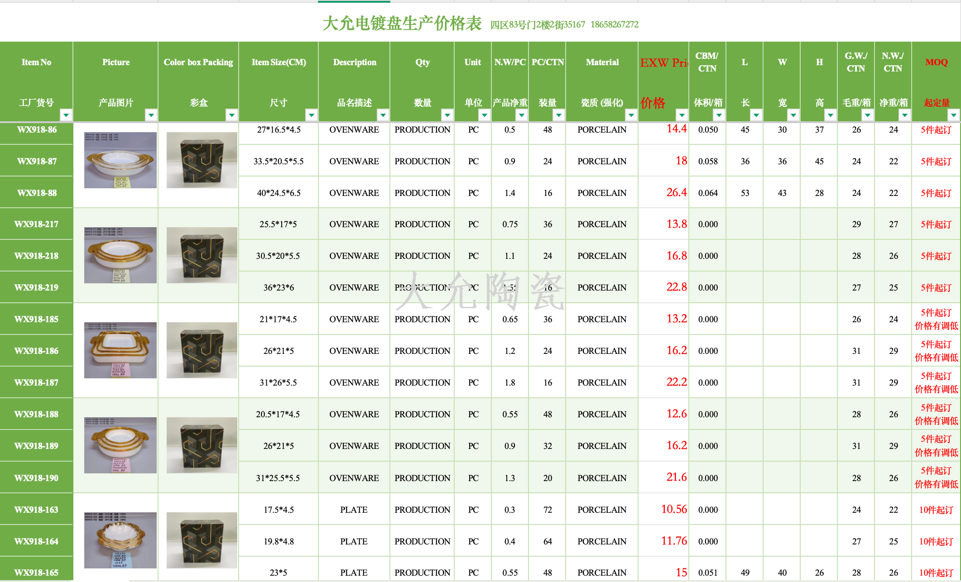Click the PC/CTN filter arrow
The image size is (961, 582).
coord(559,115)
